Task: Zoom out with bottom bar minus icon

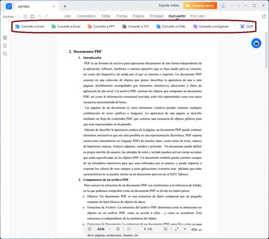Action: tap(90, 229)
